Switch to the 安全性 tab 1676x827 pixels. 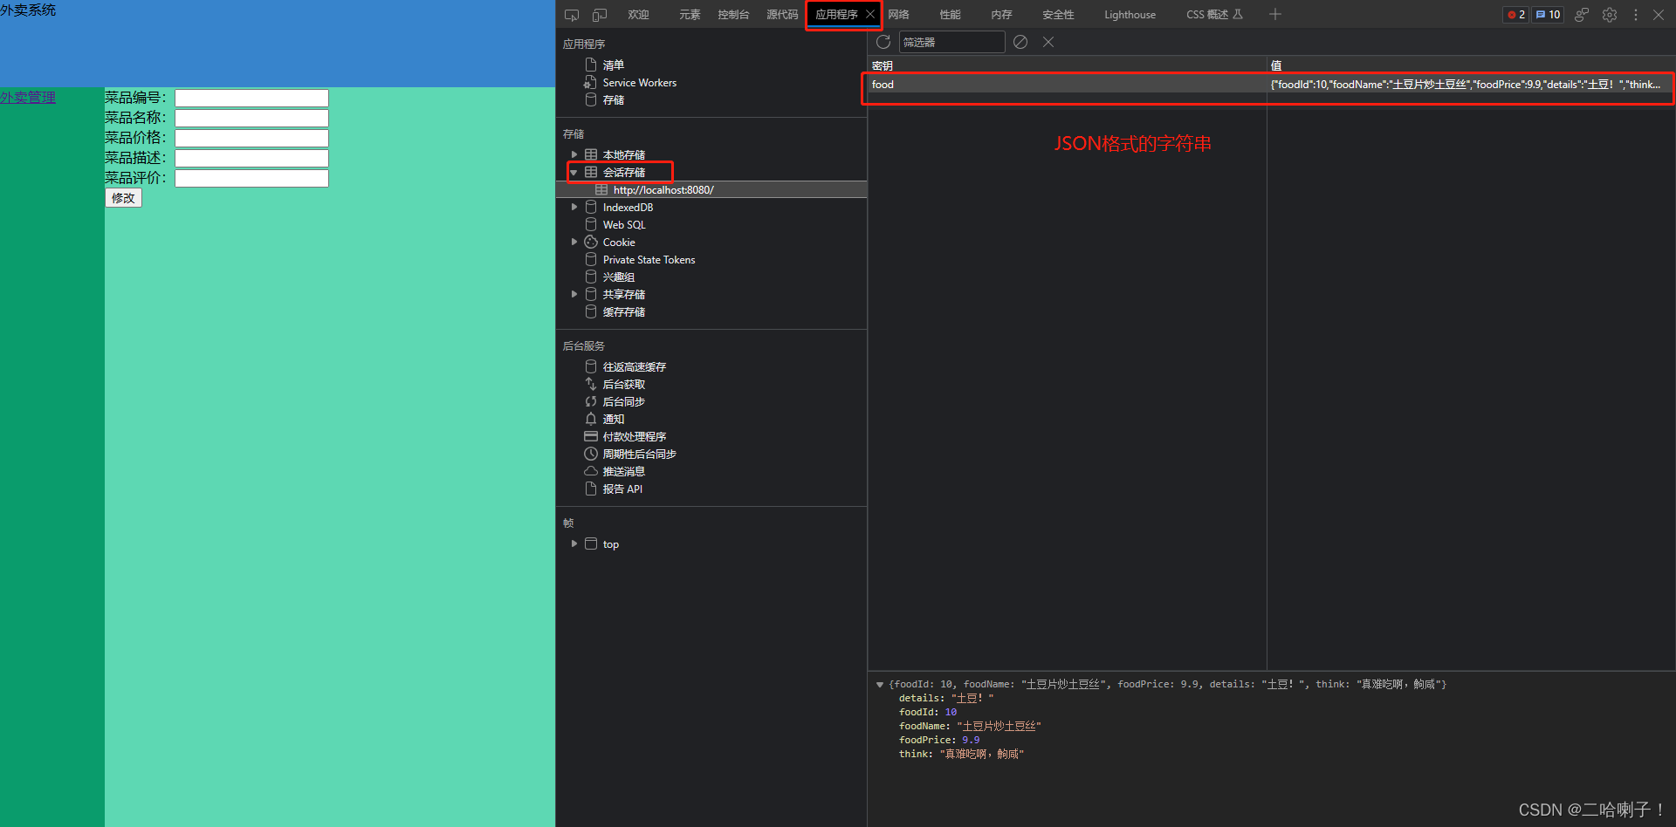tap(1058, 14)
